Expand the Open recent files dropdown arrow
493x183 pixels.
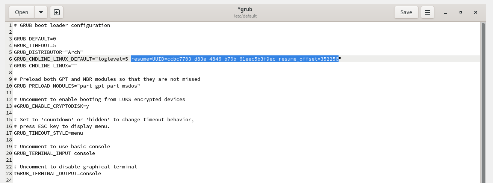[x=41, y=12]
